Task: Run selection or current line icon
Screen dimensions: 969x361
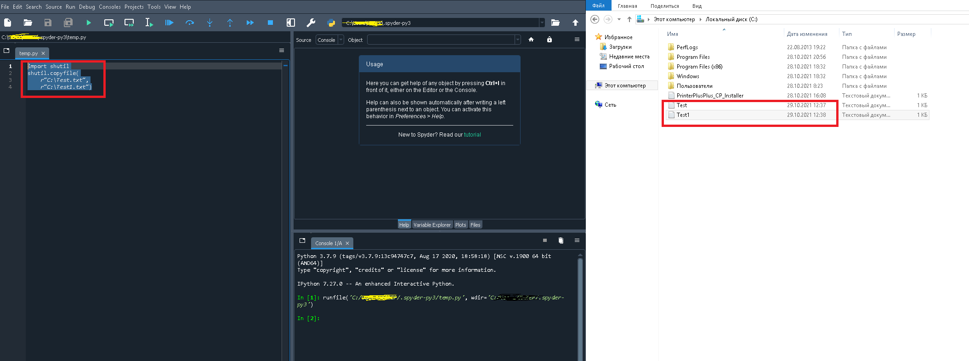Action: (149, 23)
